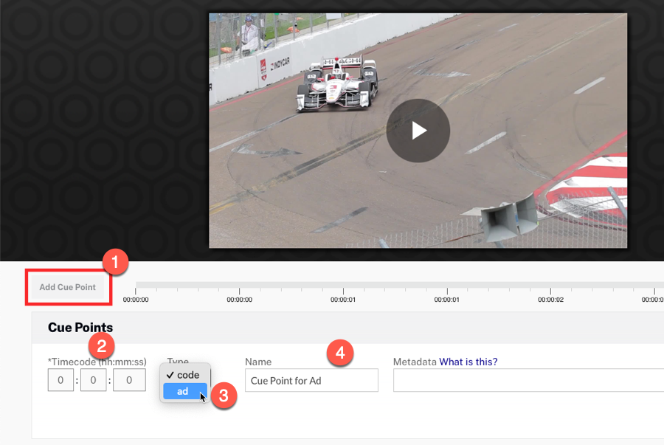The height and width of the screenshot is (445, 664).
Task: Choose the 'ad' option in Type dropdown
Action: [x=183, y=391]
